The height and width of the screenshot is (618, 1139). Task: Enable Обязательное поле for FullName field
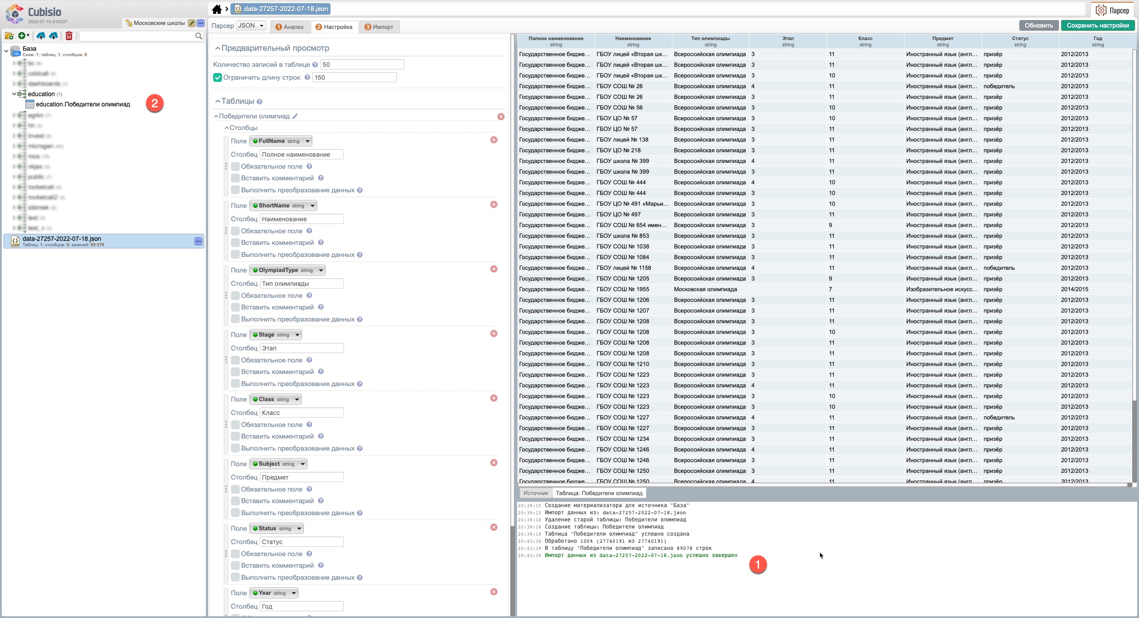(235, 167)
